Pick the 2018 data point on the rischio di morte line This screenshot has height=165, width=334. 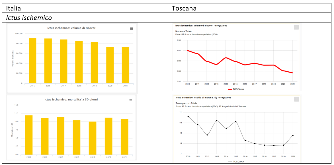[264, 145]
